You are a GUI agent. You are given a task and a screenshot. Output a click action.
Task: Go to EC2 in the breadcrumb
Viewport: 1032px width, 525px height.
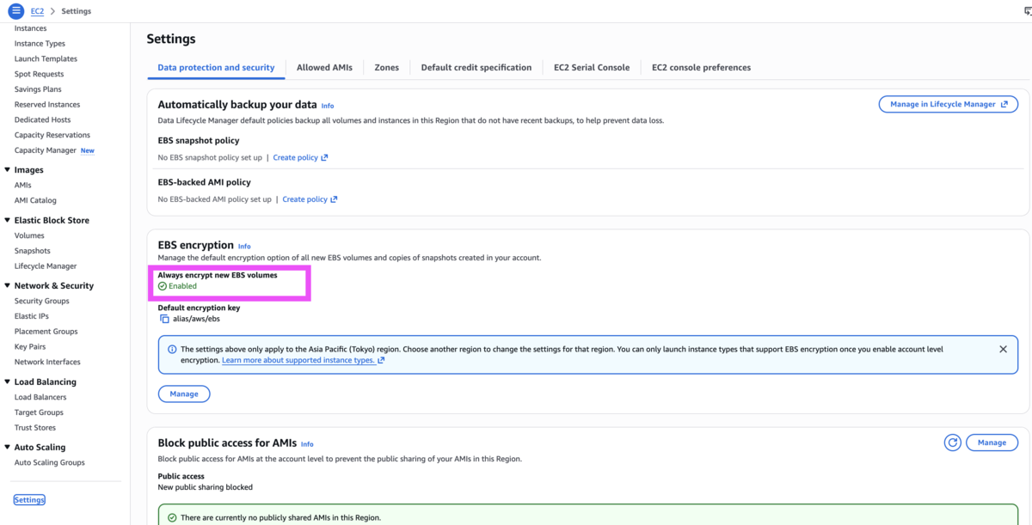click(x=37, y=11)
